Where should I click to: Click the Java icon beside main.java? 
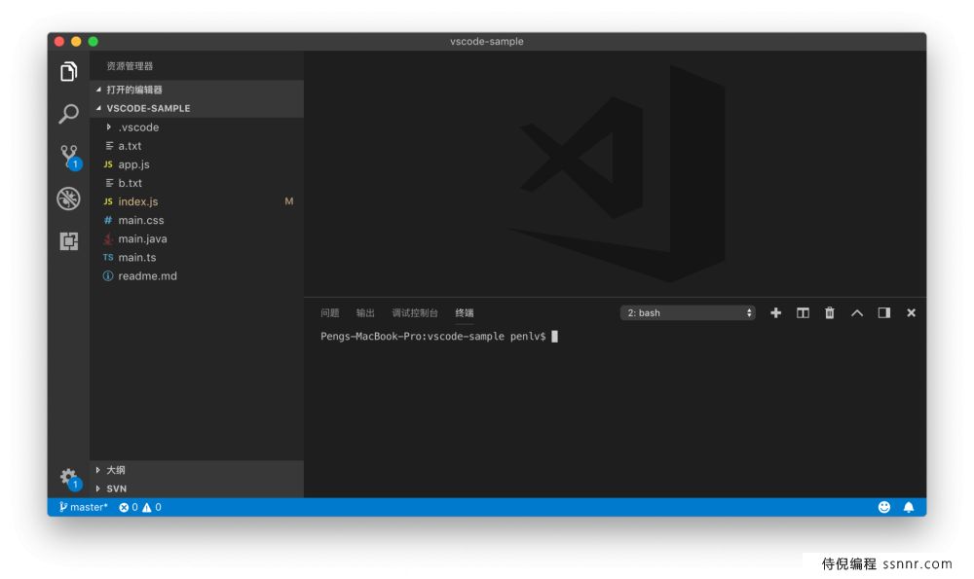108,239
